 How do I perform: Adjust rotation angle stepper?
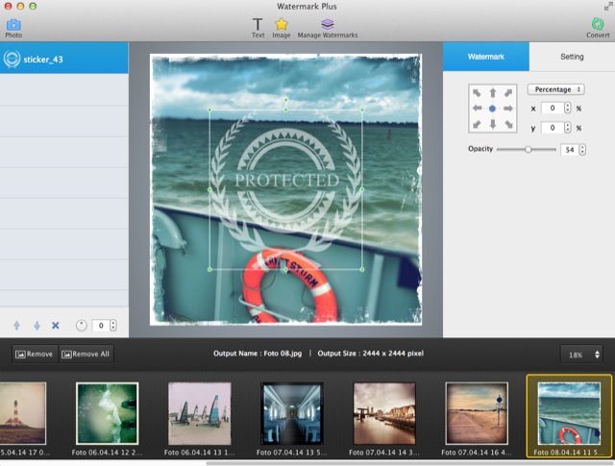tap(113, 325)
